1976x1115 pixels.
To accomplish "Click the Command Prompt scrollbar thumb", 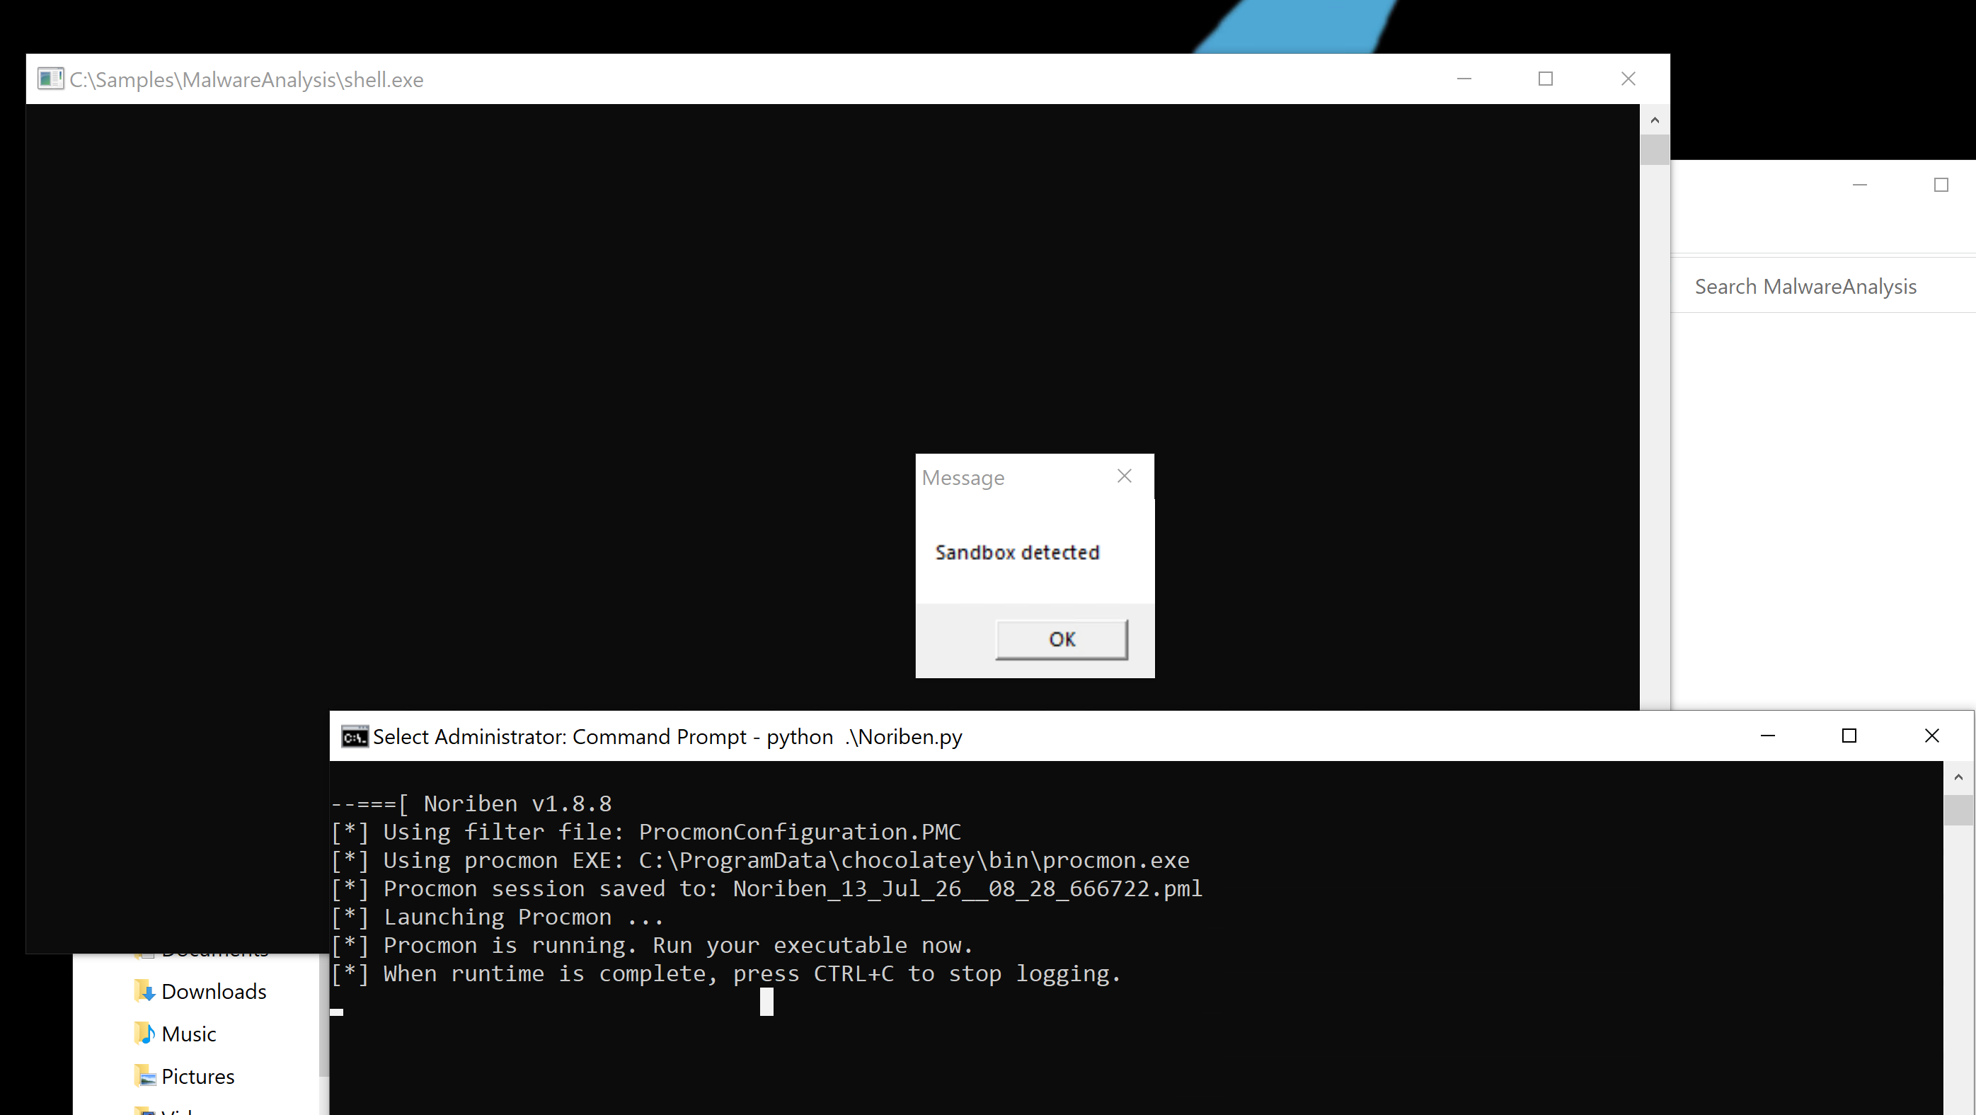I will pyautogui.click(x=1958, y=810).
